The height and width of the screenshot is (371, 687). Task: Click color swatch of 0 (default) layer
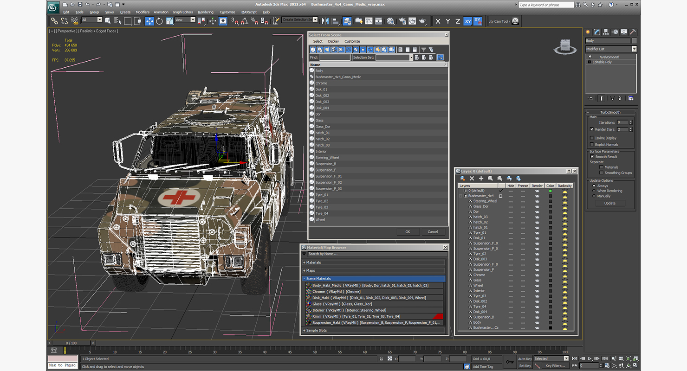550,191
